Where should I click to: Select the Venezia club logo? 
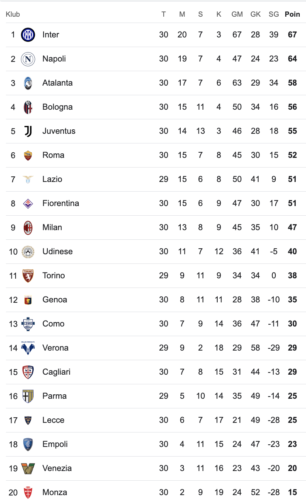28,468
